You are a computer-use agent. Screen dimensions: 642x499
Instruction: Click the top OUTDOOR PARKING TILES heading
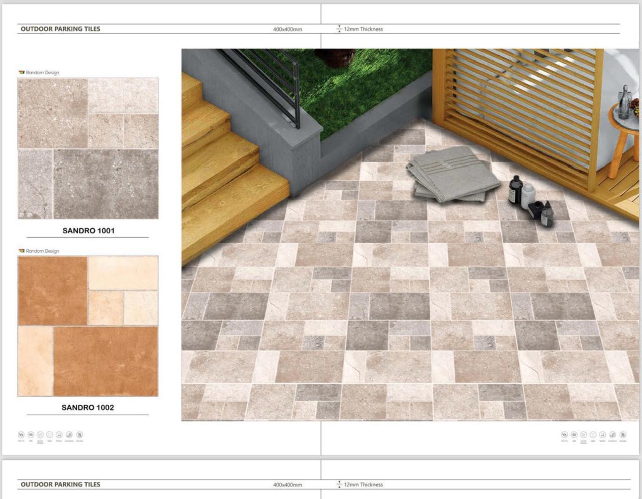pos(60,29)
